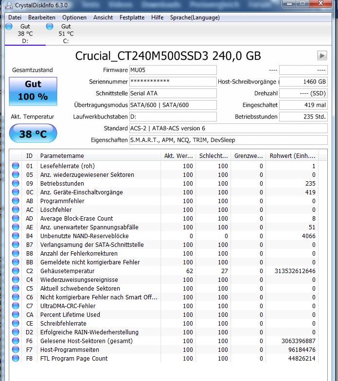
Task: Click raw value 4066 for NAND-Reserveblöcke
Action: [308, 236]
